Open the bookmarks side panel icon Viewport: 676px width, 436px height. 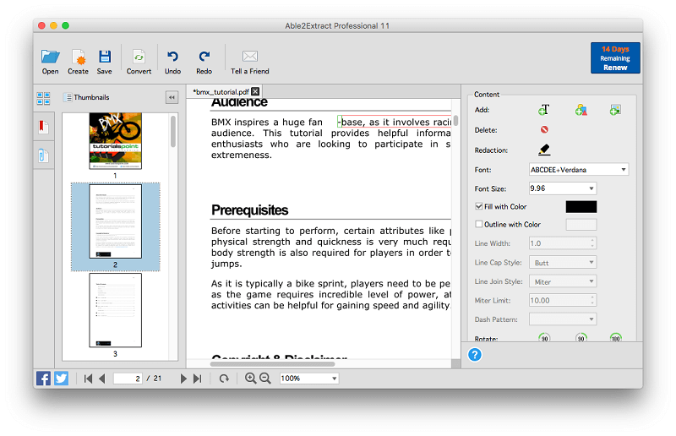(43, 127)
